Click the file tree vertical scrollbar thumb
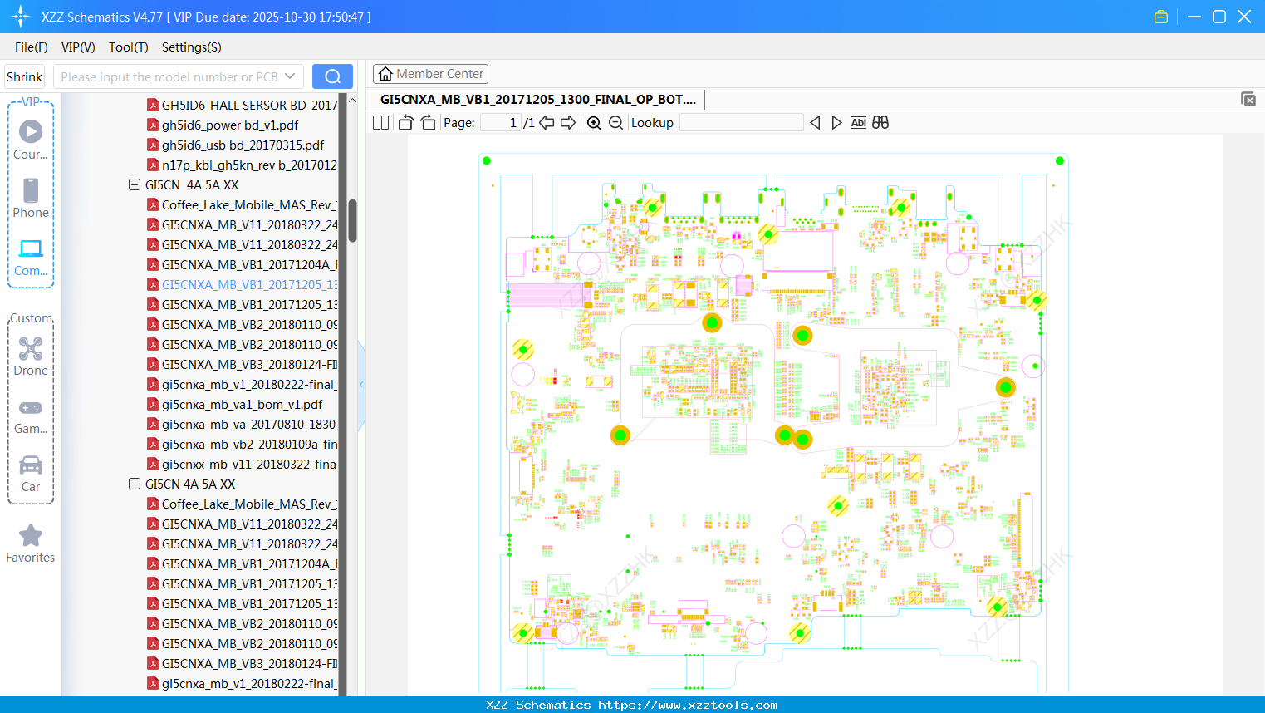 coord(352,220)
